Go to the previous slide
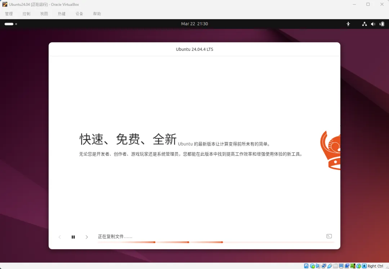The width and height of the screenshot is (389, 269). coord(59,237)
